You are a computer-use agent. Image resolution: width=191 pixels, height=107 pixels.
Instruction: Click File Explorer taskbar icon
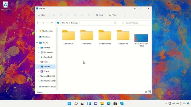click(102, 103)
